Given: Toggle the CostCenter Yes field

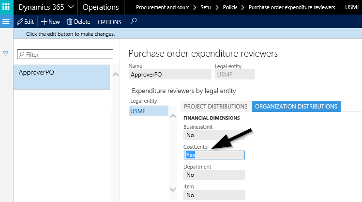Looking at the screenshot, I should pos(214,155).
